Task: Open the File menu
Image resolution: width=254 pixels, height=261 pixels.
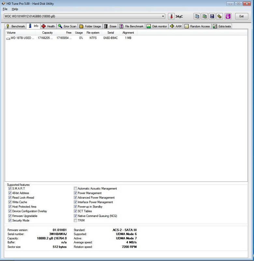Action: (5, 9)
